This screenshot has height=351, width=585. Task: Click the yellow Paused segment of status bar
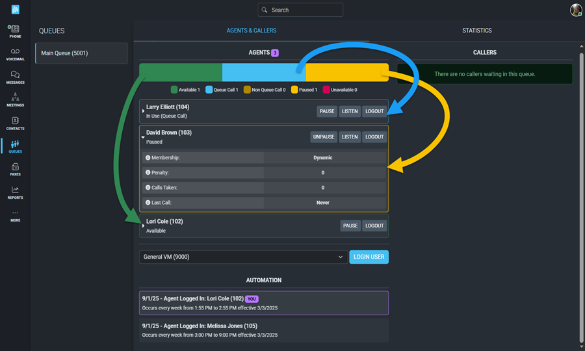tap(346, 72)
